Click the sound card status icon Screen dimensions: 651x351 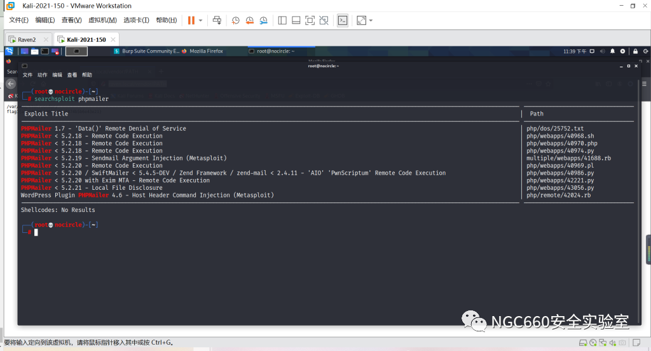pos(612,343)
